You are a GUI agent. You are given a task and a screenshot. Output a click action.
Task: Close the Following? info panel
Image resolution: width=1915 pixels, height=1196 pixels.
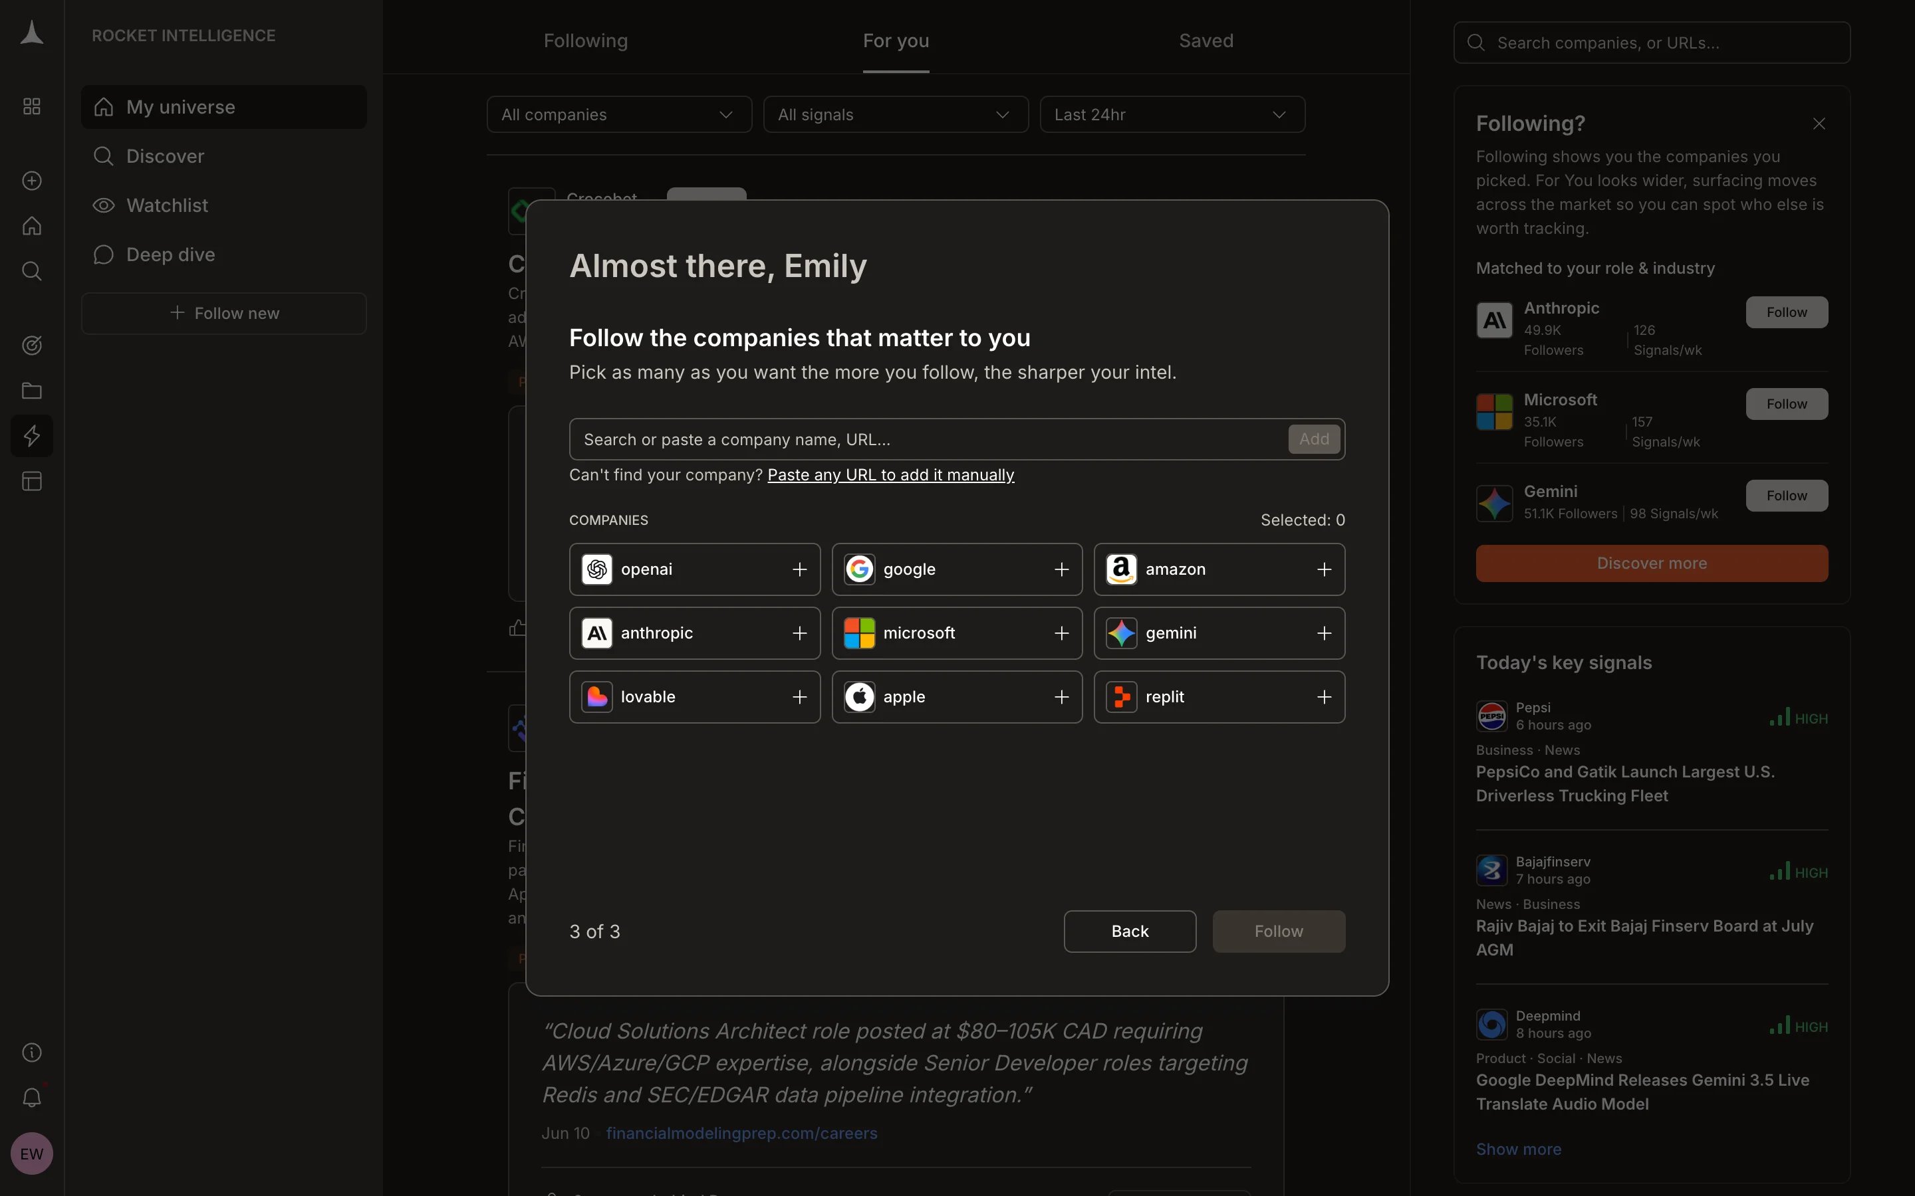coord(1819,124)
